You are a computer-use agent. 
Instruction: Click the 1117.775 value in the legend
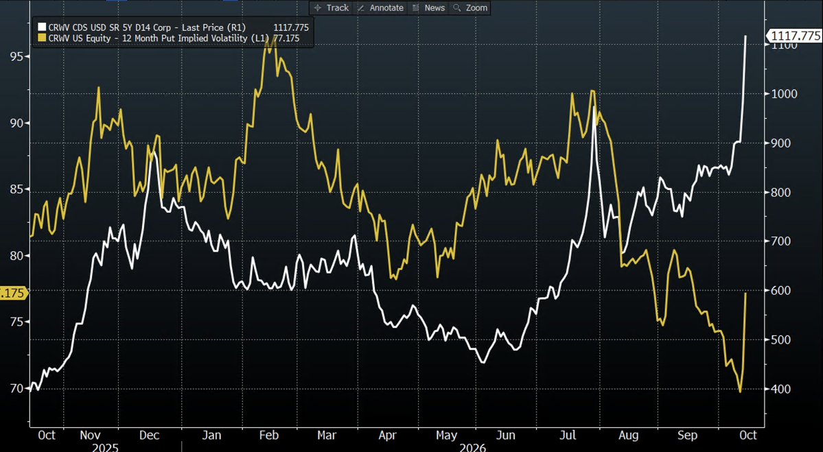click(x=291, y=27)
